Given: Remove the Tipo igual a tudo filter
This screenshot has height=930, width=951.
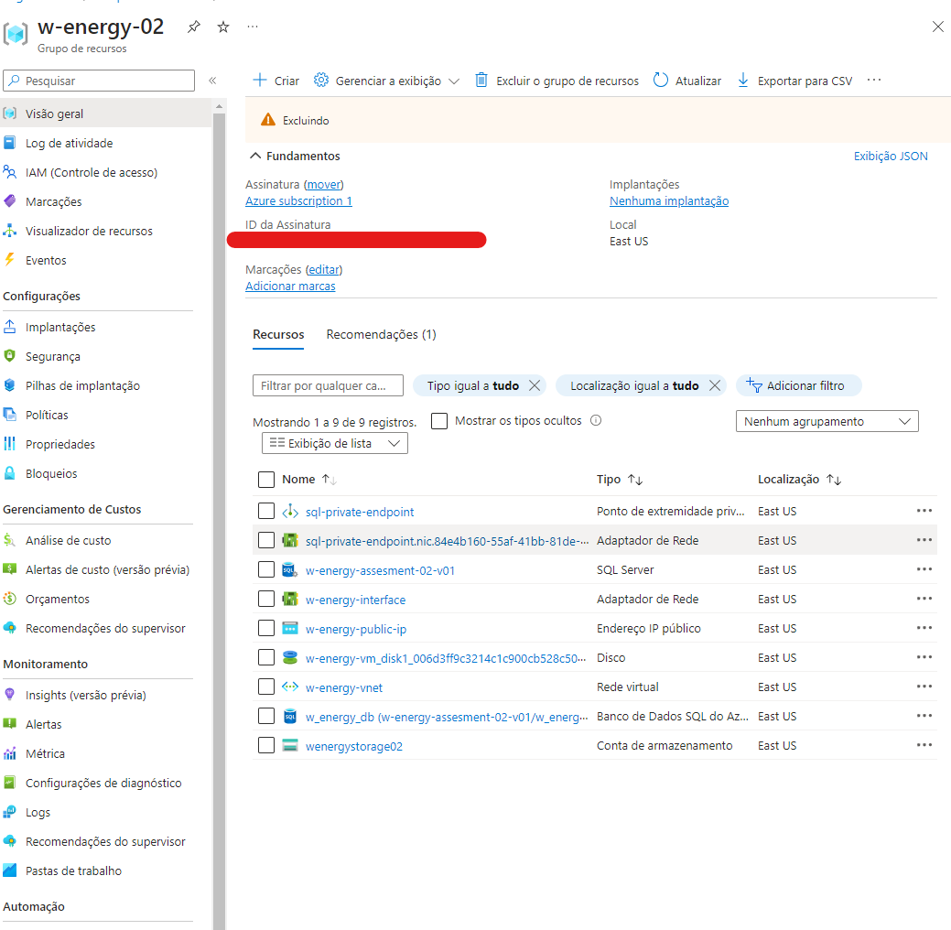Looking at the screenshot, I should coord(535,386).
